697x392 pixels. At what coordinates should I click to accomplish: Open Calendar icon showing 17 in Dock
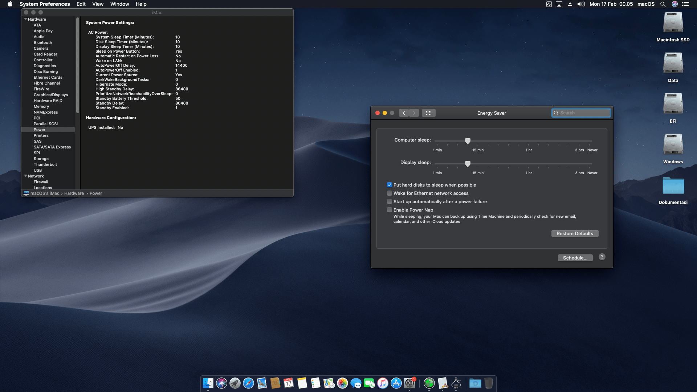click(289, 383)
